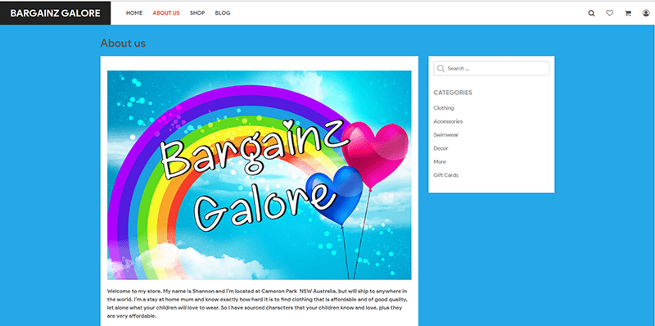Click the Bargainz Galore site logo
Image resolution: width=655 pixels, height=326 pixels.
pos(55,13)
